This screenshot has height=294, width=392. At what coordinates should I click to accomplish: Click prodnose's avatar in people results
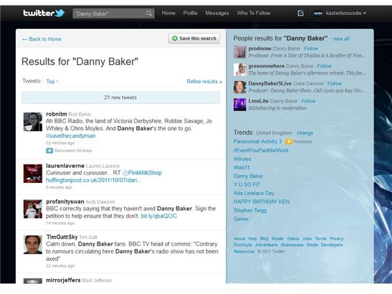click(x=240, y=52)
